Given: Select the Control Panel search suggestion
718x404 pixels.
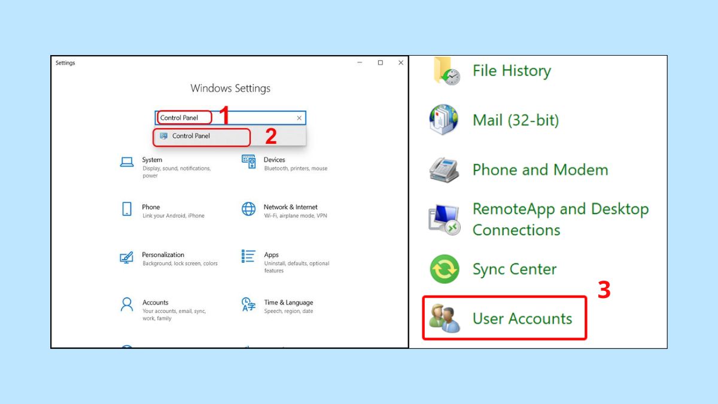Looking at the screenshot, I should point(230,136).
